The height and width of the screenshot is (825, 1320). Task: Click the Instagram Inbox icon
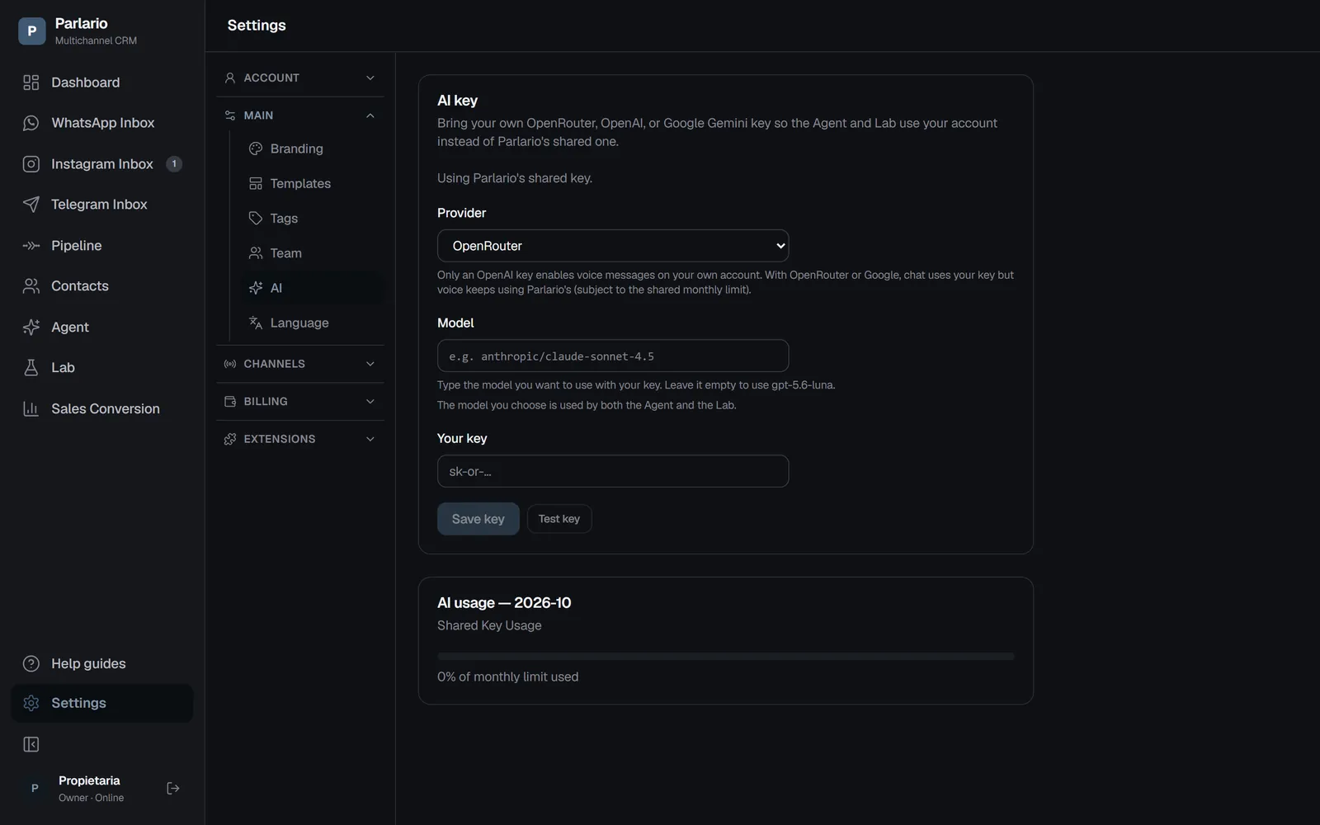31,164
